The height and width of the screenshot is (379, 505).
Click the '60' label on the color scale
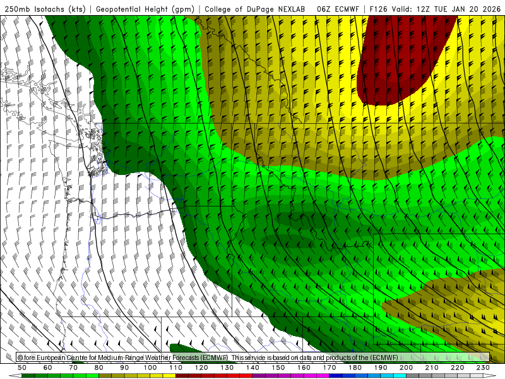coord(47,368)
